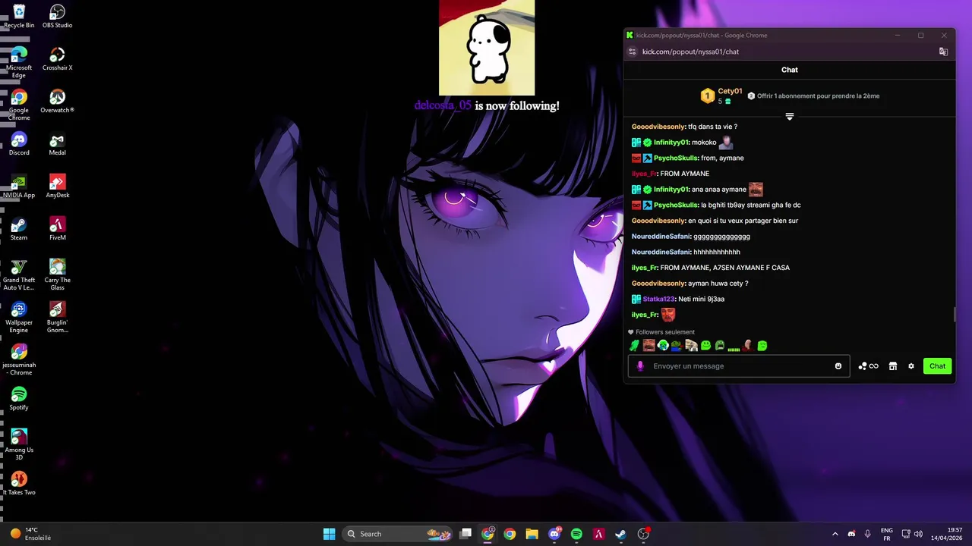Select the Spotify desktop shortcut

pos(19,398)
